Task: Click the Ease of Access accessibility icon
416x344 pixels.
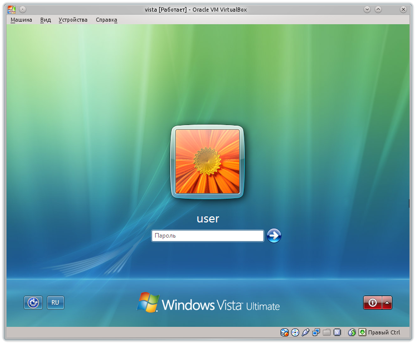Action: (33, 303)
